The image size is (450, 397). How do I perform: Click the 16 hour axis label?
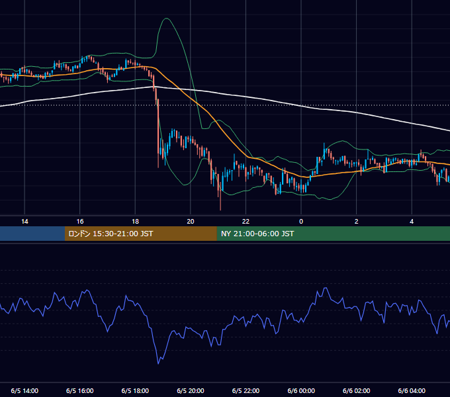click(x=80, y=222)
